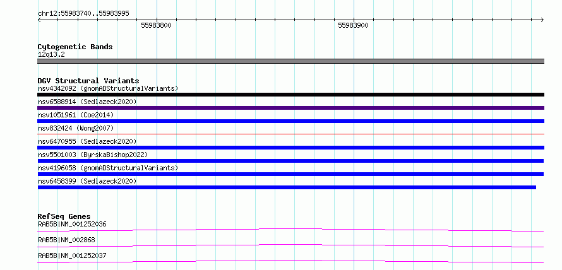The width and height of the screenshot is (562, 270).
Task: Open variant nsv1051961 (Coe2014) label
Action: 76,115
